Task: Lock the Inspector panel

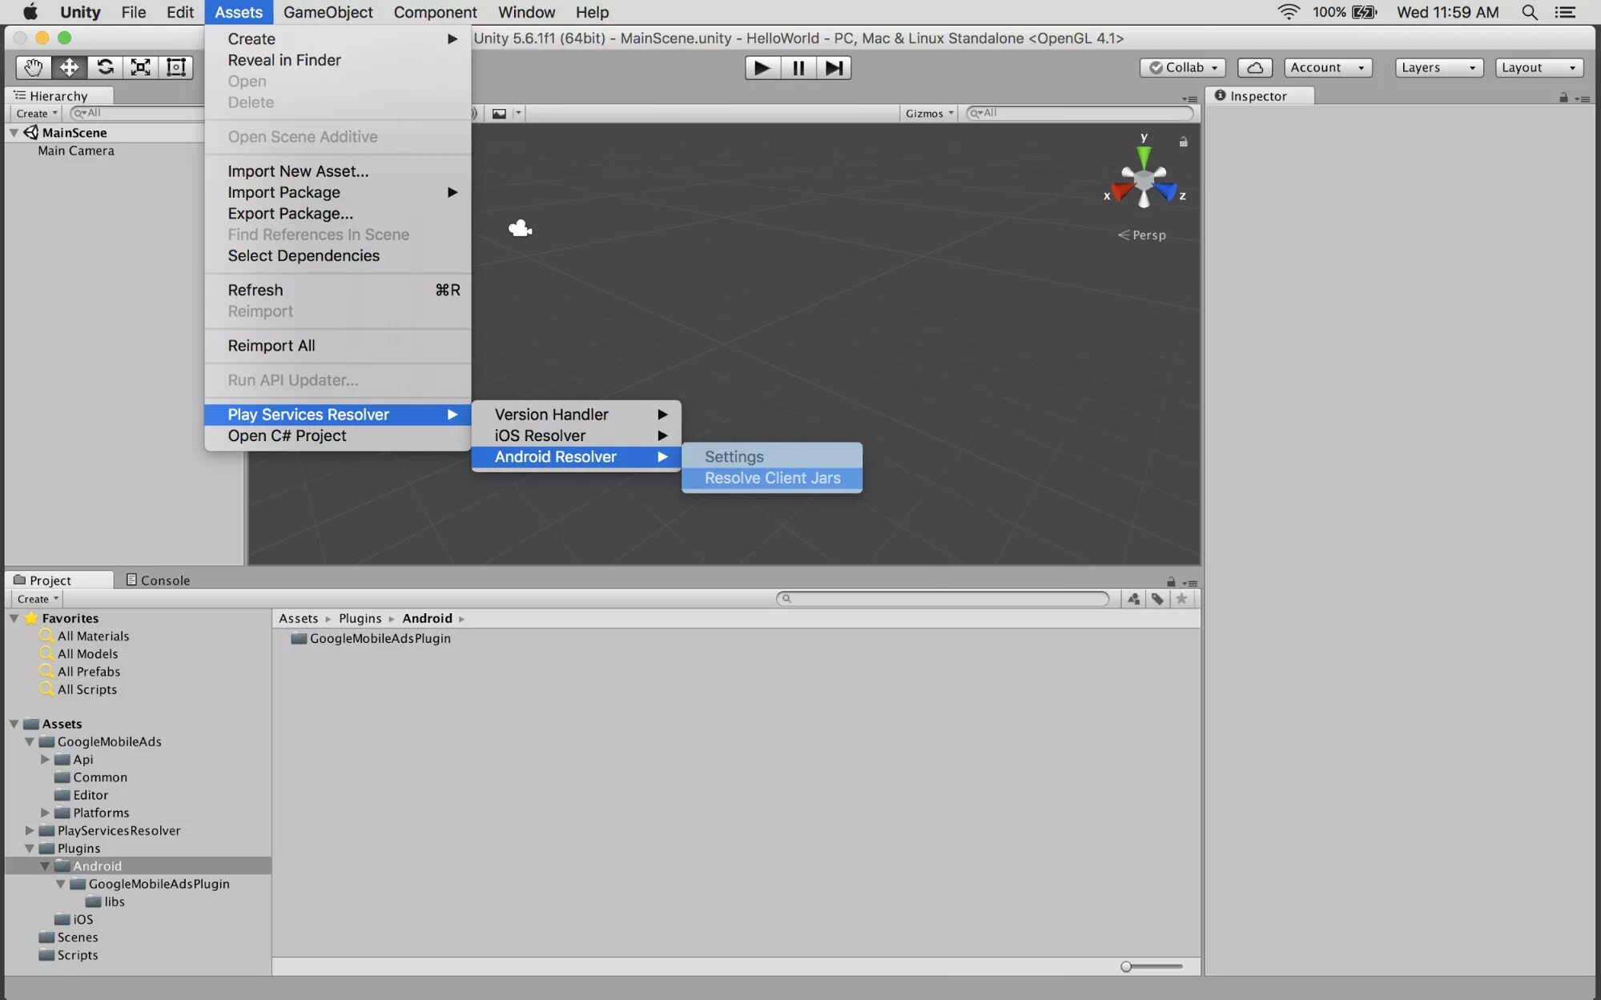Action: (x=1563, y=98)
